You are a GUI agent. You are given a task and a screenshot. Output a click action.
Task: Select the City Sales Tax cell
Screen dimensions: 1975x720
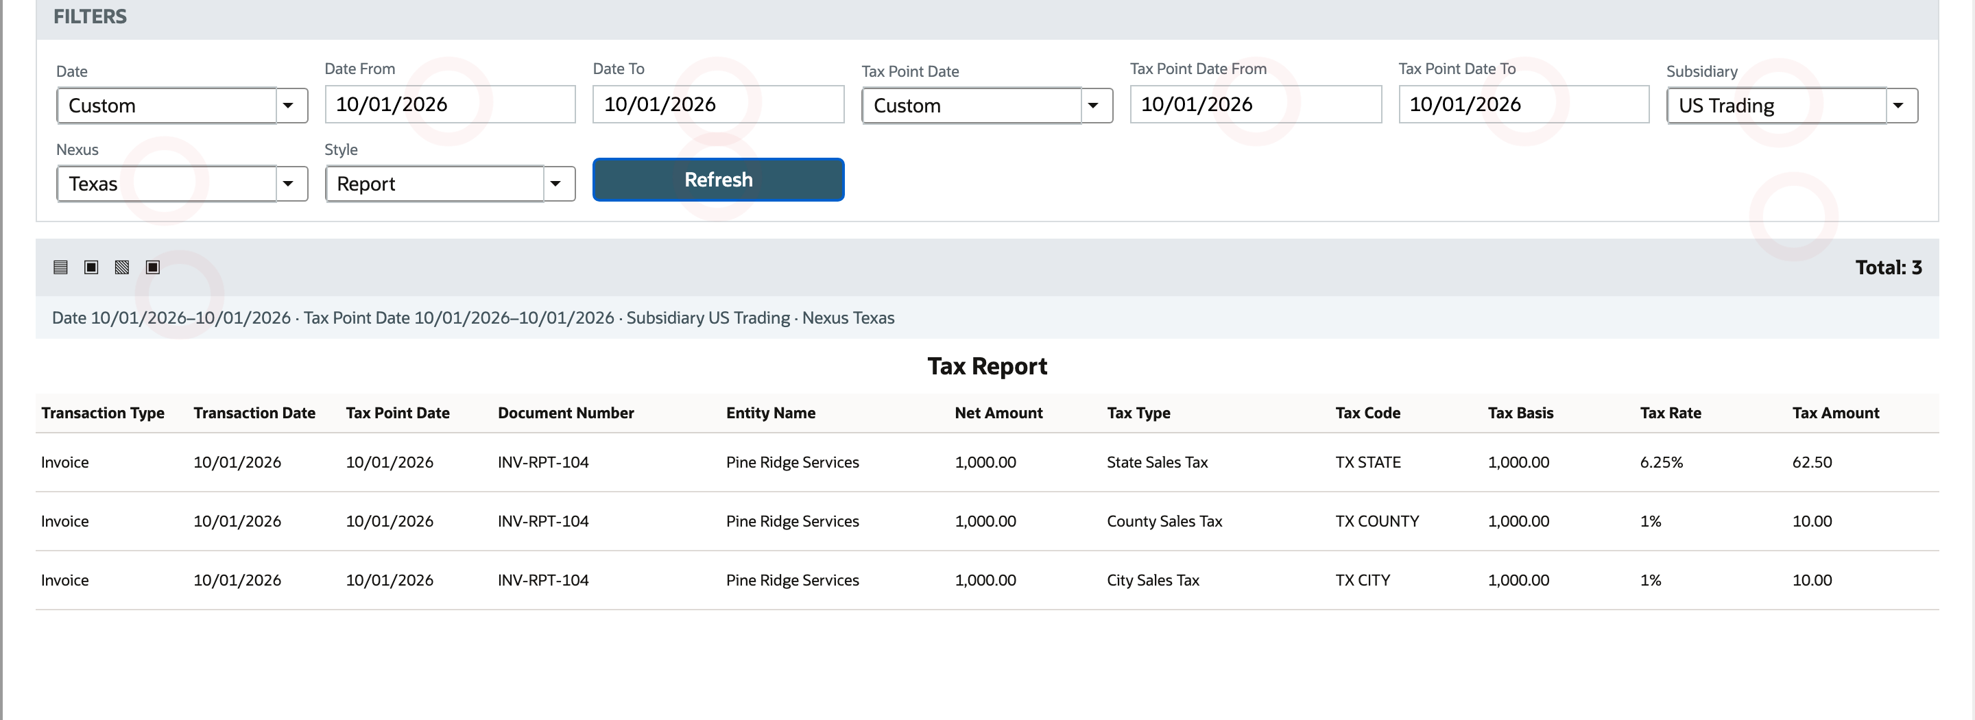coord(1152,580)
